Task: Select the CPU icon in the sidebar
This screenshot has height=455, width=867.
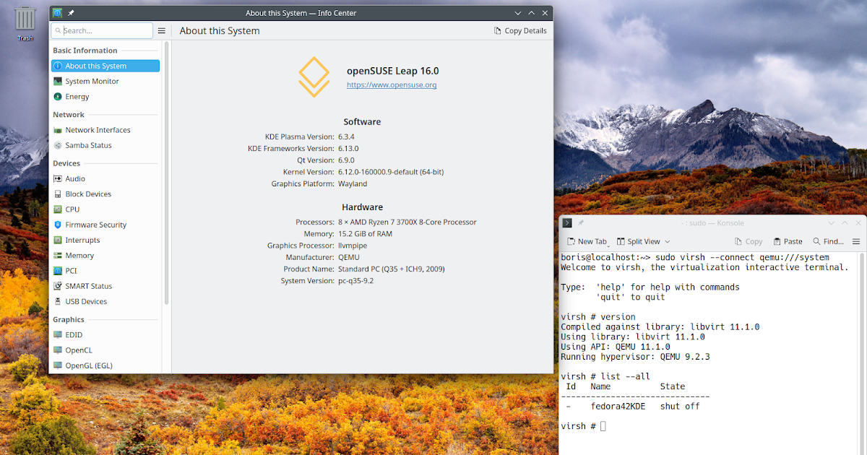Action: tap(59, 209)
